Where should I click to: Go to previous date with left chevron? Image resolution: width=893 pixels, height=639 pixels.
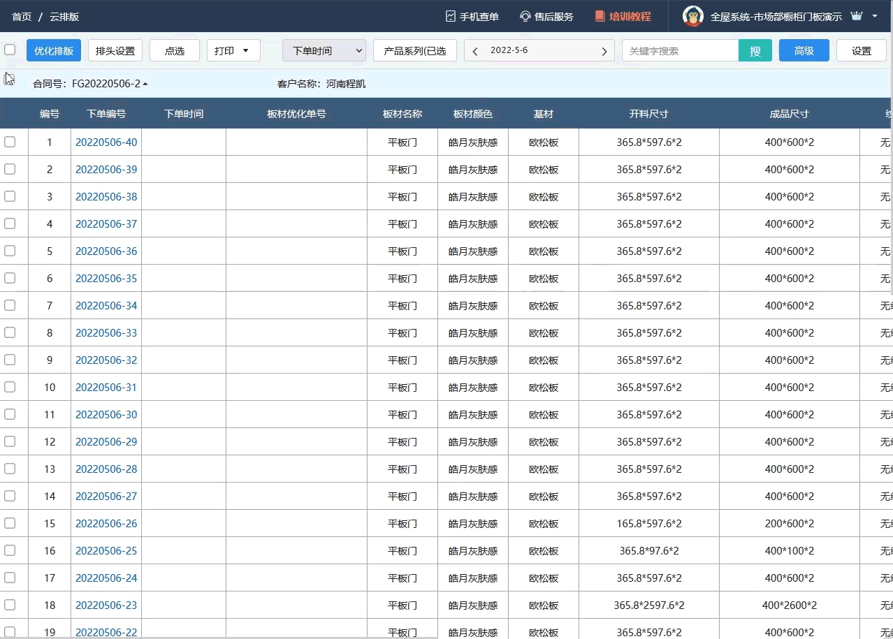coord(475,51)
